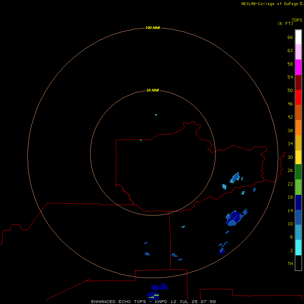
Task: Click the '14' legend value label
Action: (290, 210)
